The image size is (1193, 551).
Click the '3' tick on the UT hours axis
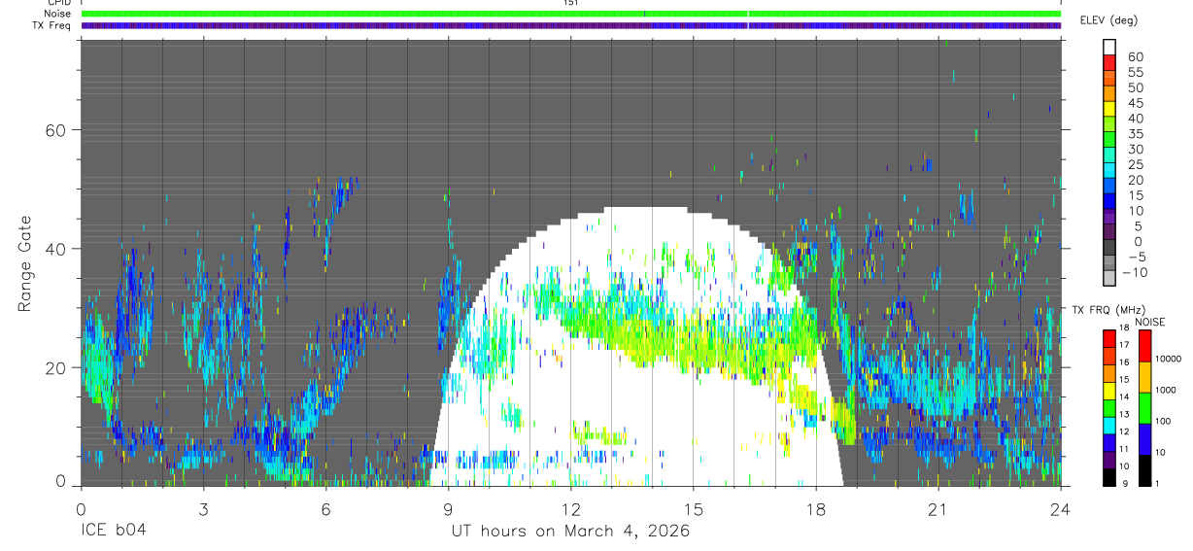tap(203, 510)
